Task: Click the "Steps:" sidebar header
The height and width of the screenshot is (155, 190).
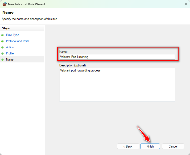Action: [6, 28]
